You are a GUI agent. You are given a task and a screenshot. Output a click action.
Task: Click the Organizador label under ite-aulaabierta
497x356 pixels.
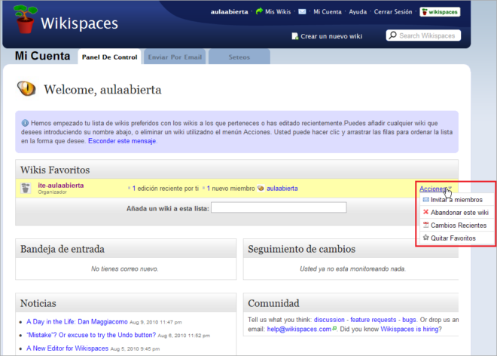(52, 192)
